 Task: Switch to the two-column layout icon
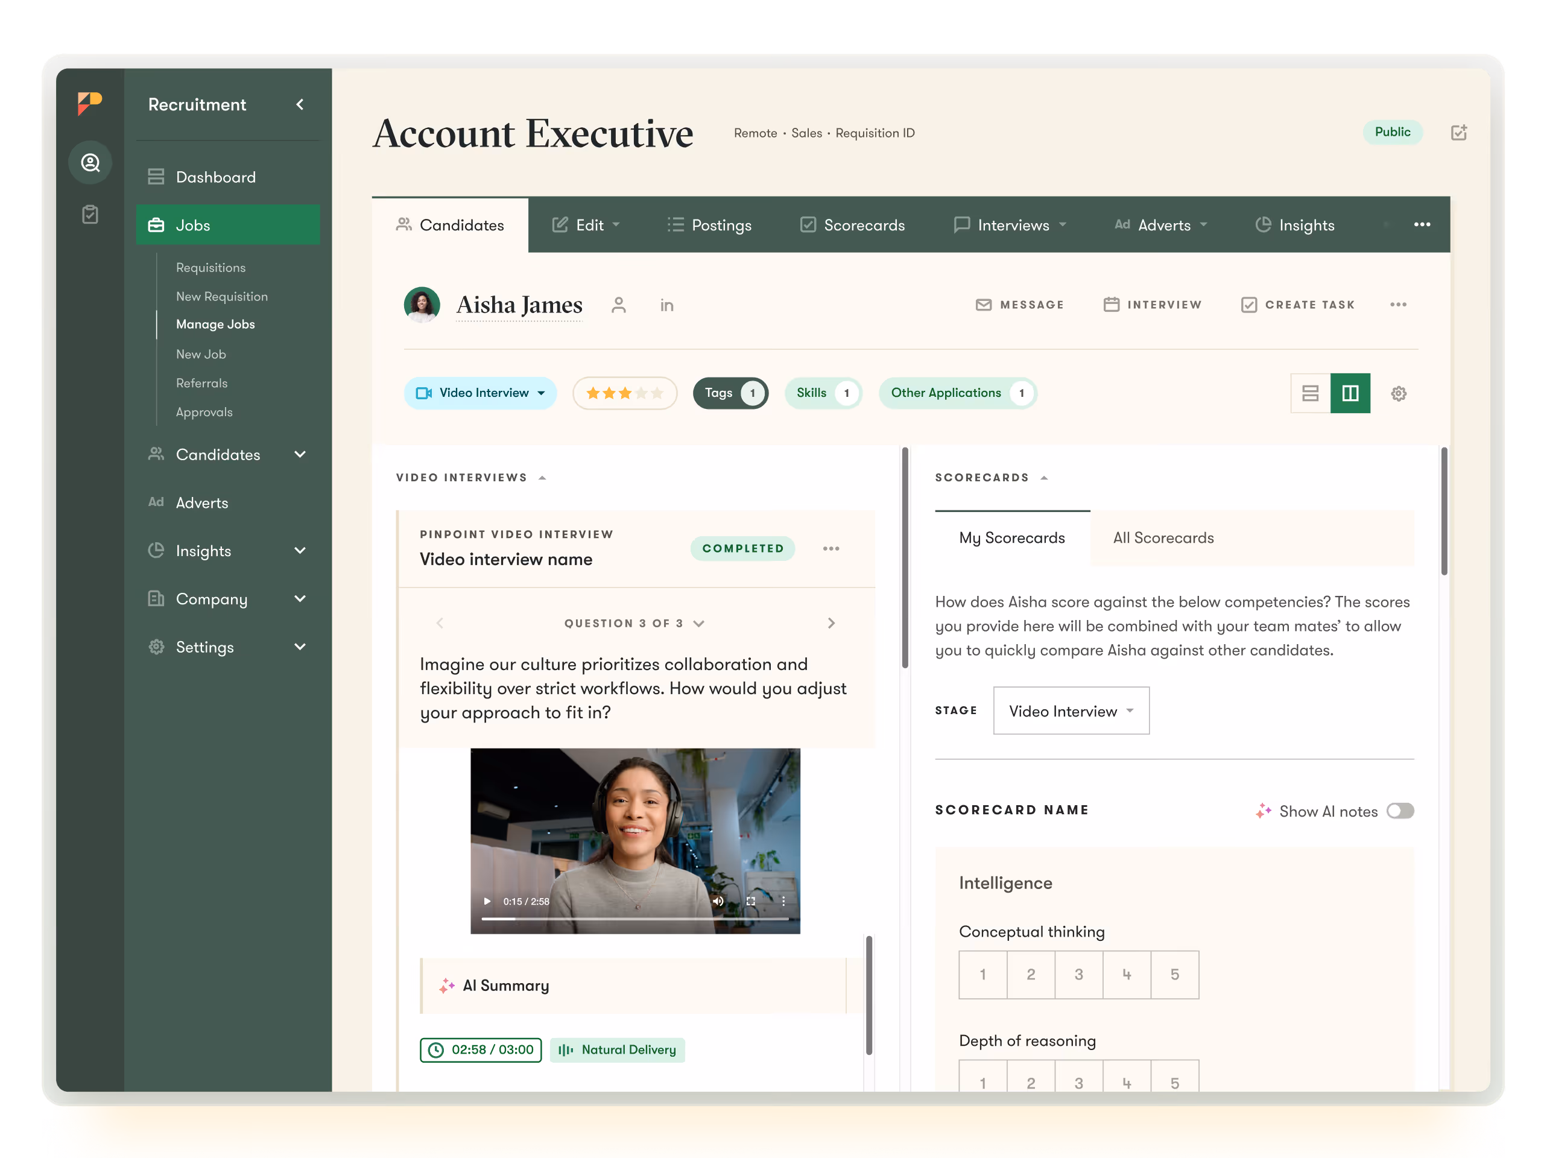[1350, 393]
